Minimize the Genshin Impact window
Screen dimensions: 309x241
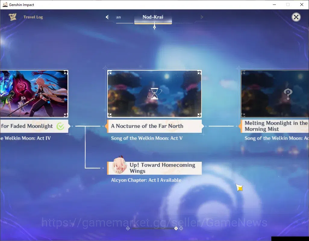(x=274, y=5)
